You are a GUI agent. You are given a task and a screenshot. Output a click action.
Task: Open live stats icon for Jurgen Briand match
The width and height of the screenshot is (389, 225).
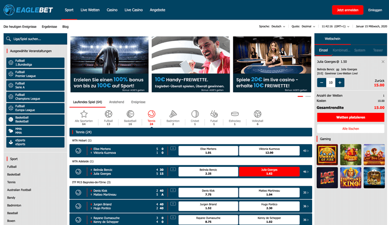[173, 204]
